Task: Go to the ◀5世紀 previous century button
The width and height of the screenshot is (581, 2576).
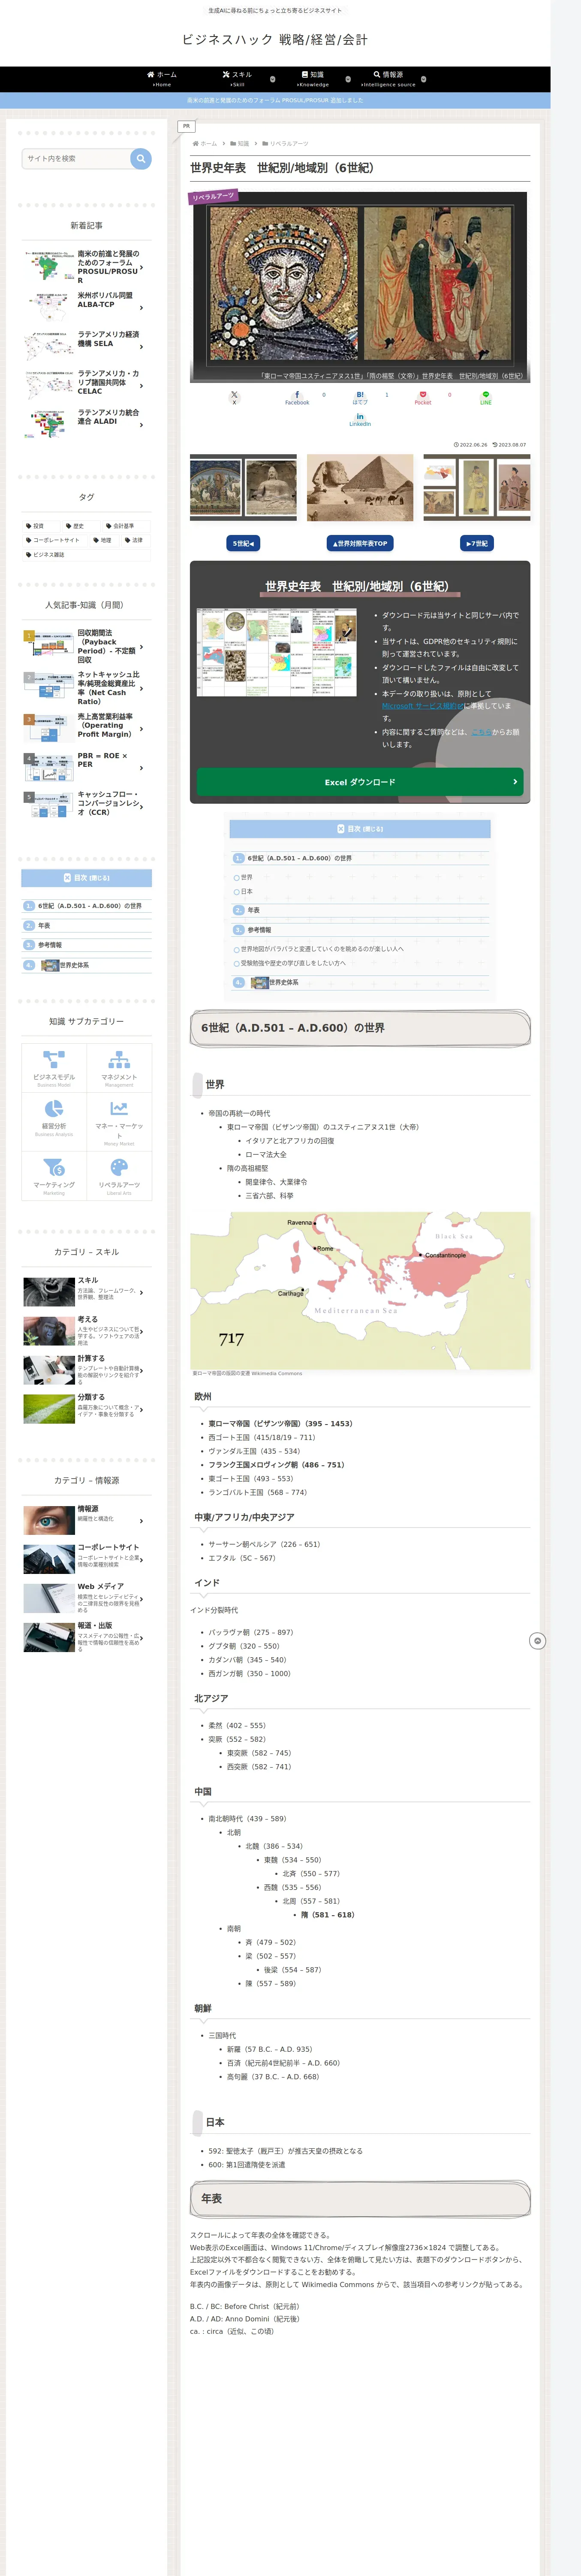Action: coord(244,543)
